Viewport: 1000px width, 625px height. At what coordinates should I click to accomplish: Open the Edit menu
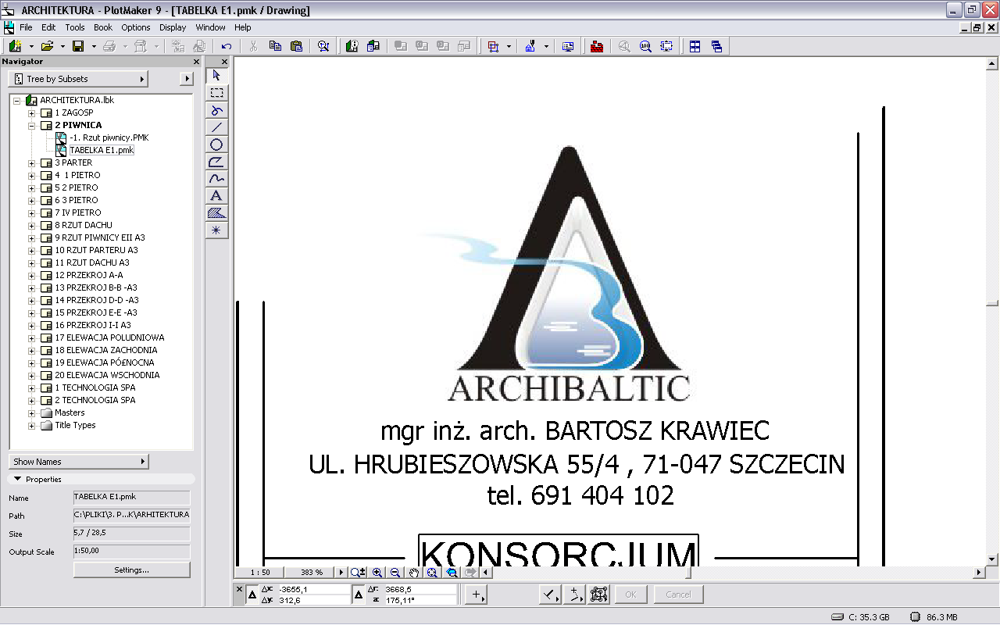pyautogui.click(x=48, y=27)
